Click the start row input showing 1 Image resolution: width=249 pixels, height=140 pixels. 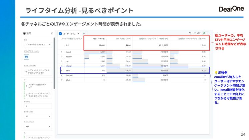click(x=38, y=106)
